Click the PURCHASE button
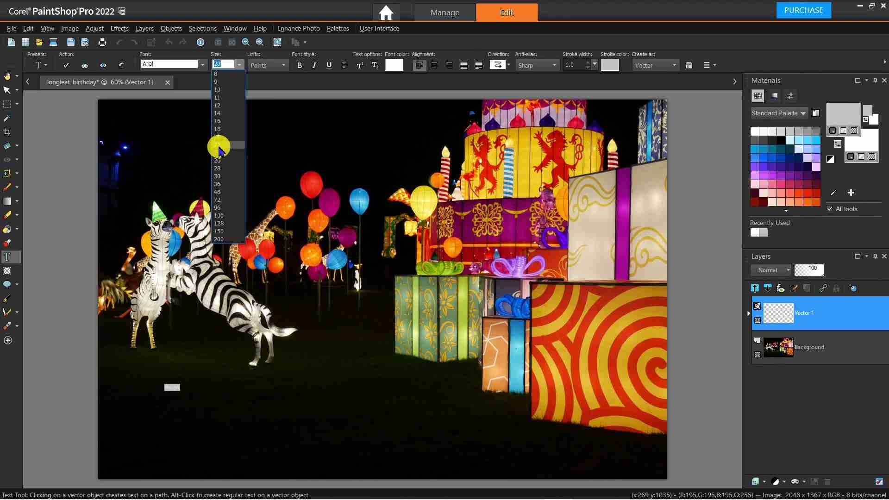Screen dimensions: 889x500 [803, 10]
